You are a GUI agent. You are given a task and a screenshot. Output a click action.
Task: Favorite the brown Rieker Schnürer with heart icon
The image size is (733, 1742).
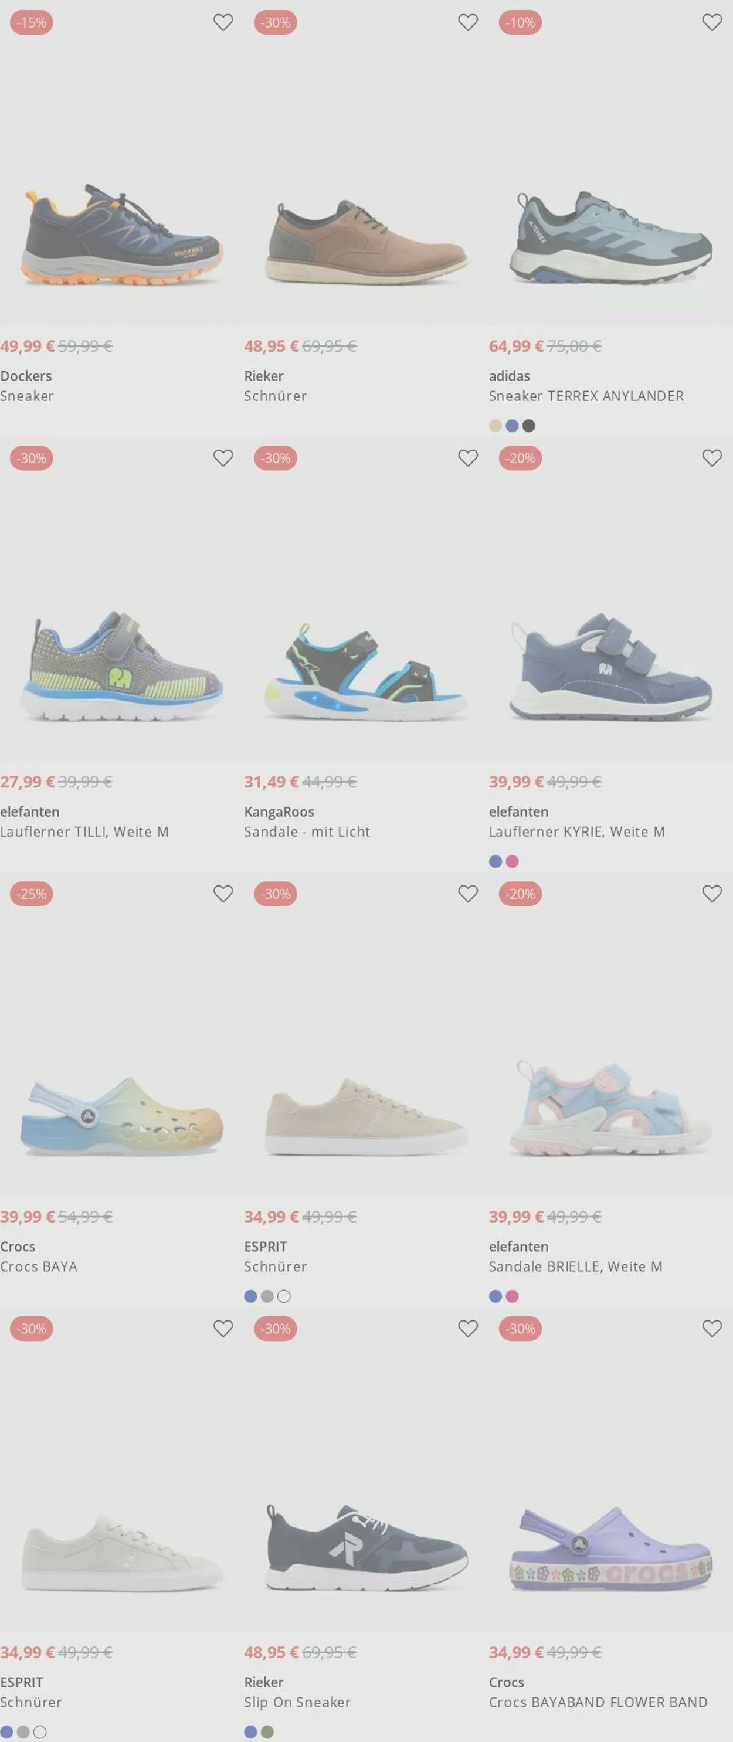468,22
